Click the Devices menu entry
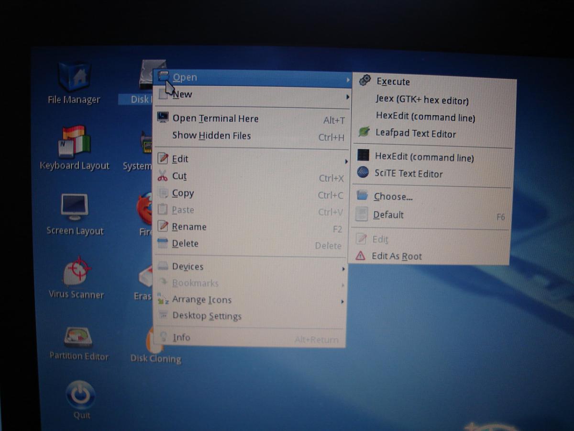The height and width of the screenshot is (431, 574). (x=249, y=267)
